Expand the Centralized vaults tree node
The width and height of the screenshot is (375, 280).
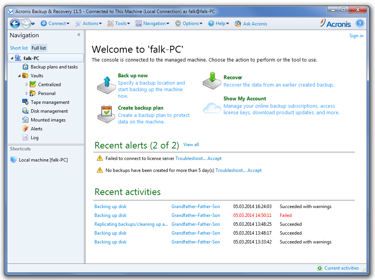click(x=27, y=85)
